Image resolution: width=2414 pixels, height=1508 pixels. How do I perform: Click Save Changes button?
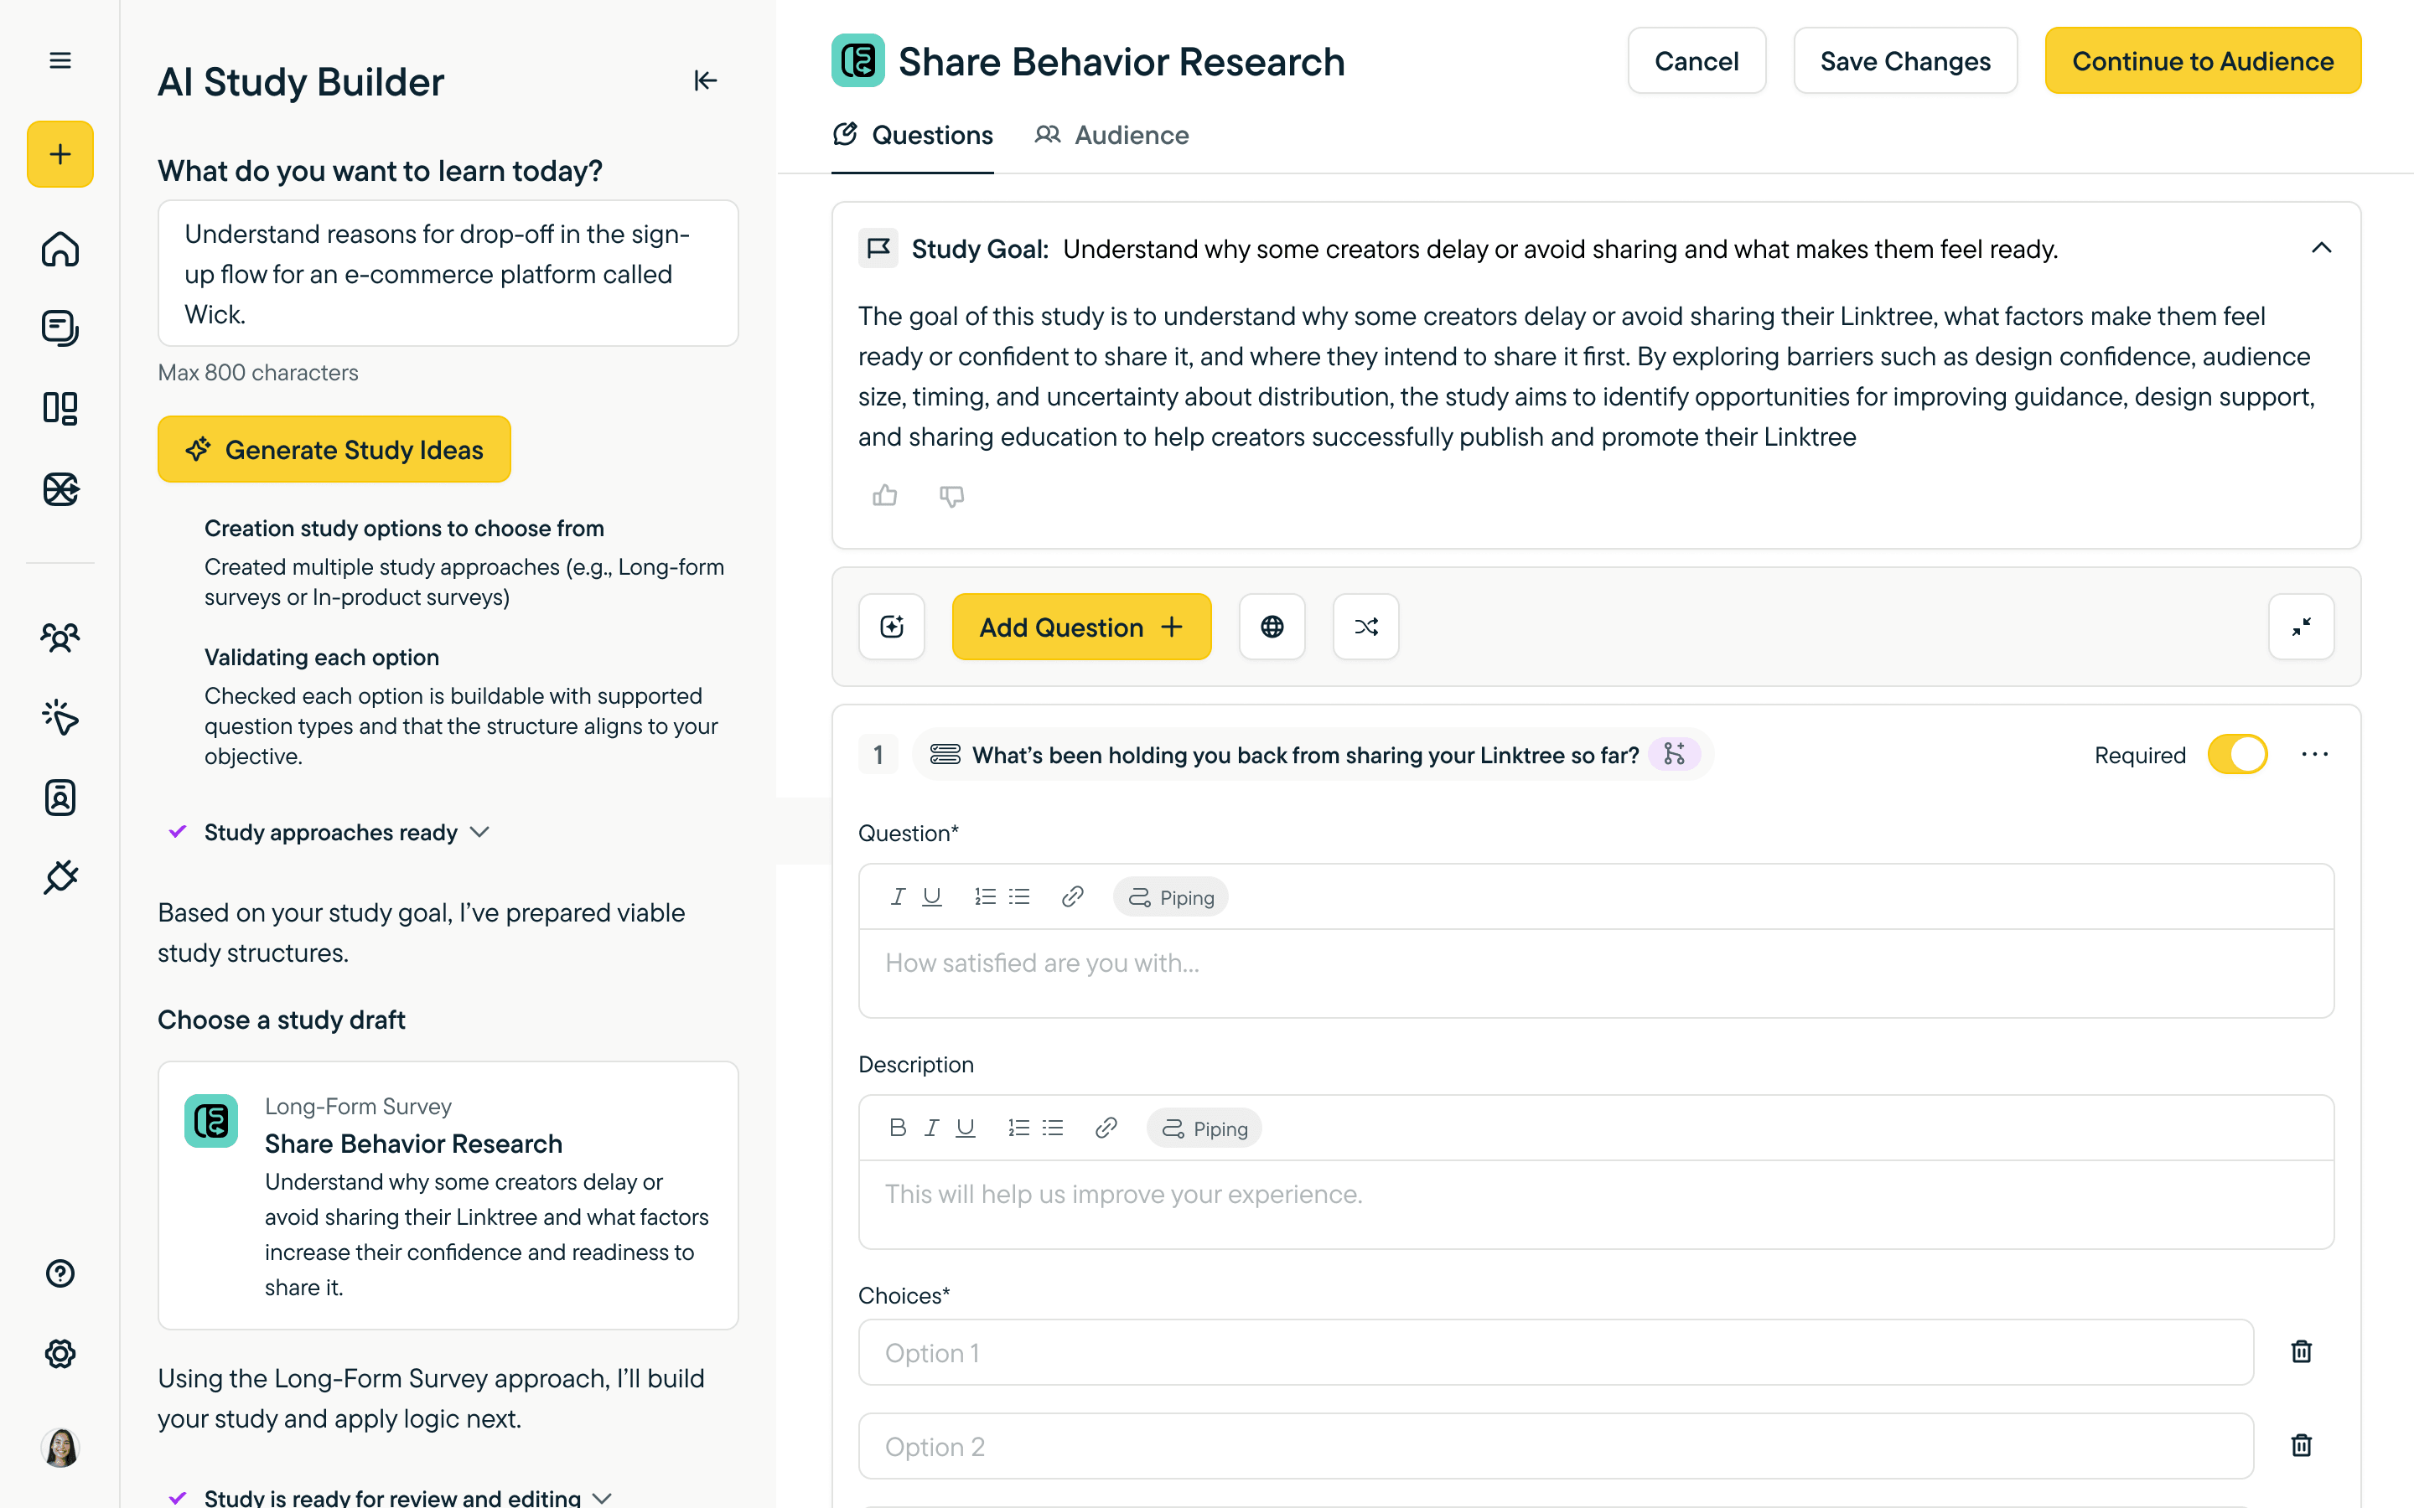(1905, 61)
